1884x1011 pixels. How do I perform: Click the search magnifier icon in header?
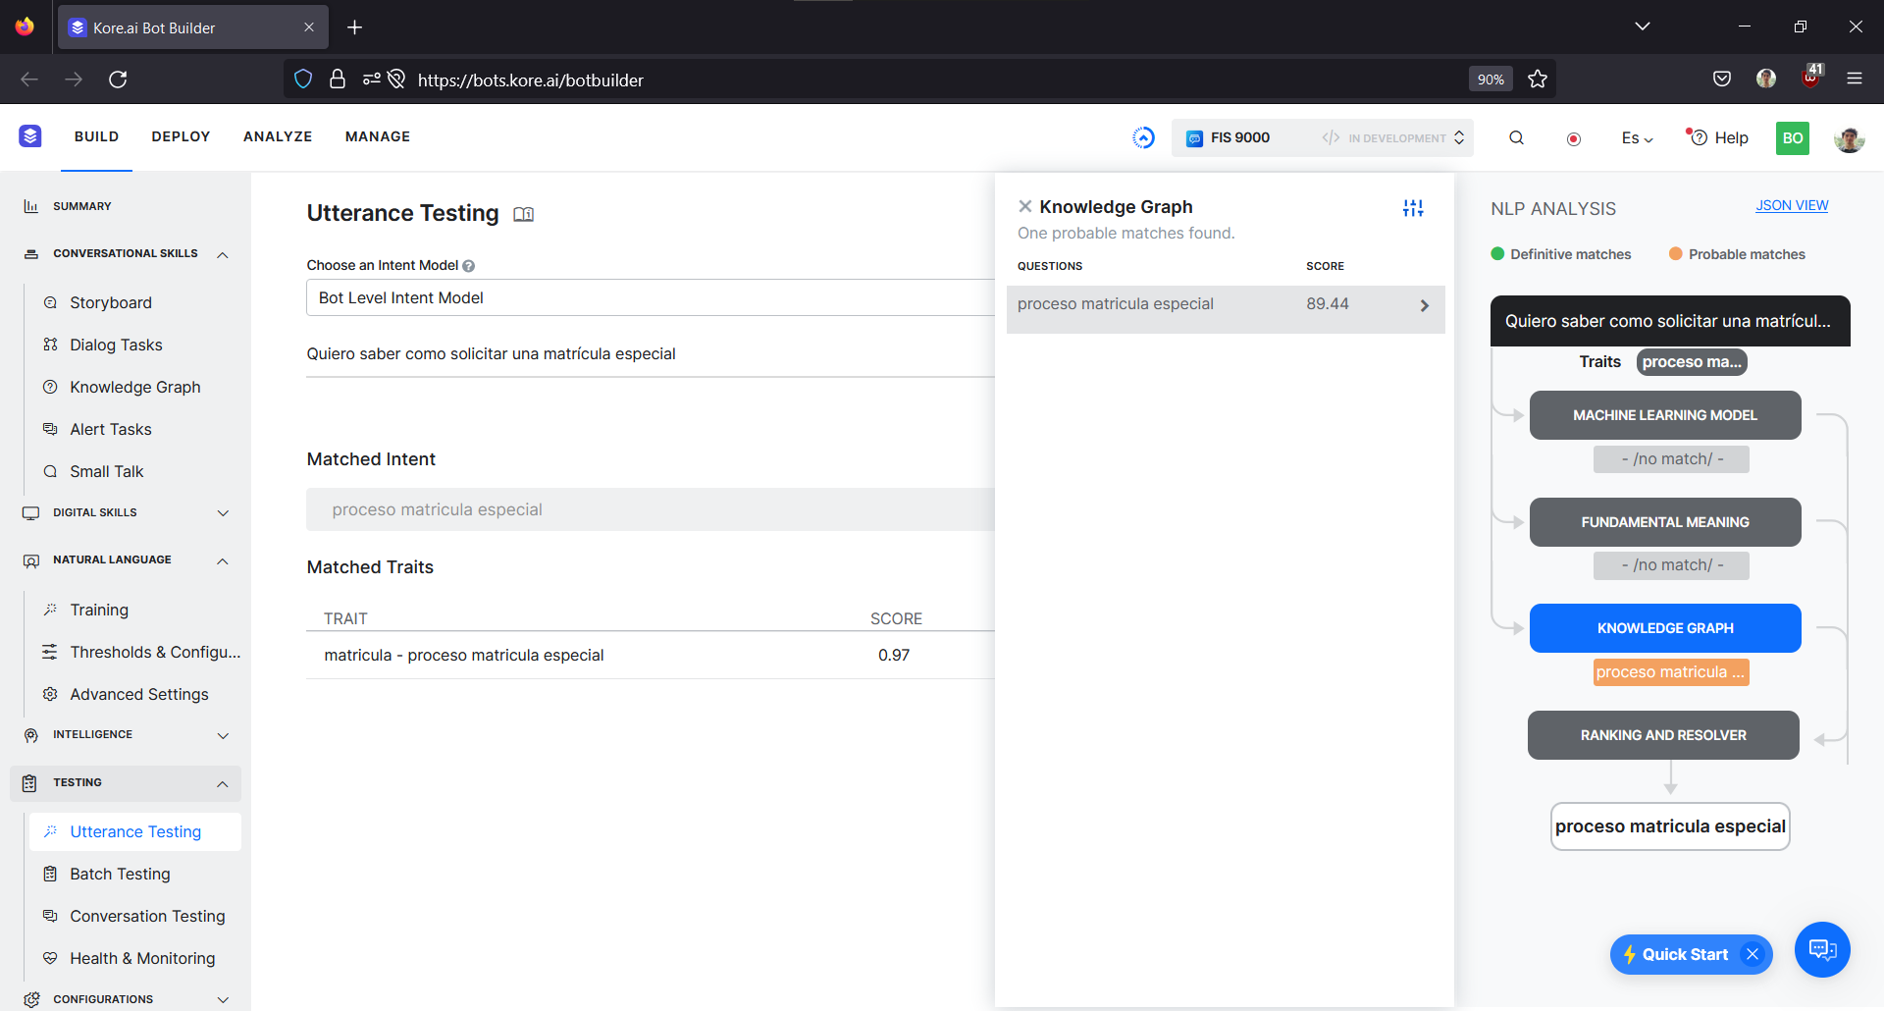click(1516, 138)
